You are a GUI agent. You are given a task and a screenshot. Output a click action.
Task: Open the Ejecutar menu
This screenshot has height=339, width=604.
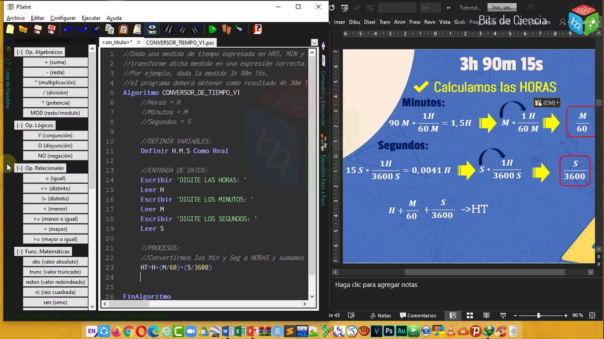point(91,18)
